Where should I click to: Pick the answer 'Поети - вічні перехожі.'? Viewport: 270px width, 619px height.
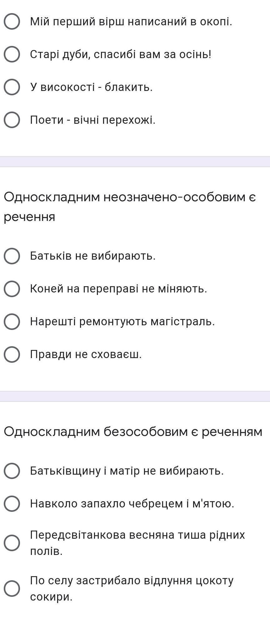(x=12, y=120)
